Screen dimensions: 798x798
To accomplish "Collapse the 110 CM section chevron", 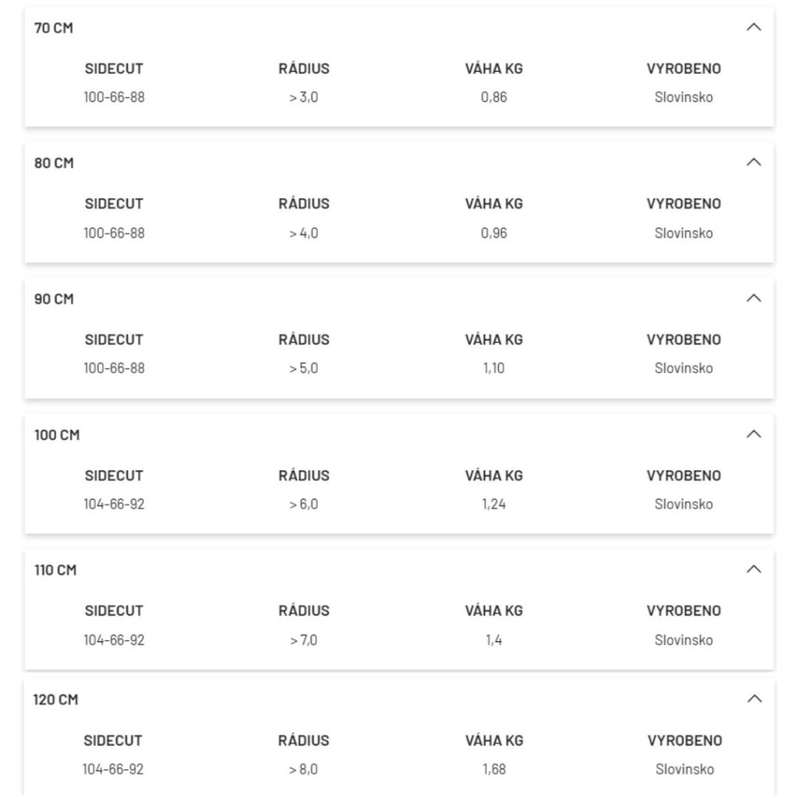I will pos(753,570).
